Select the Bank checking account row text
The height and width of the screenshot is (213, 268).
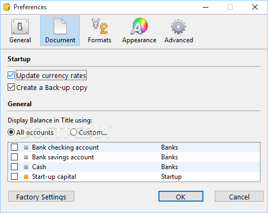(x=66, y=147)
